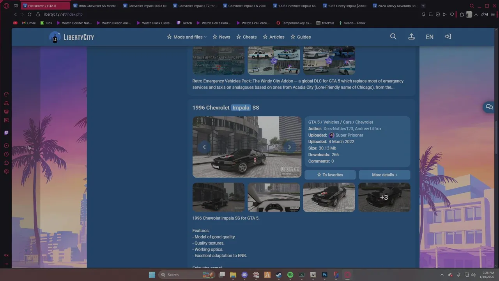
Task: Show hidden system tray icons chevron
Action: (x=442, y=275)
